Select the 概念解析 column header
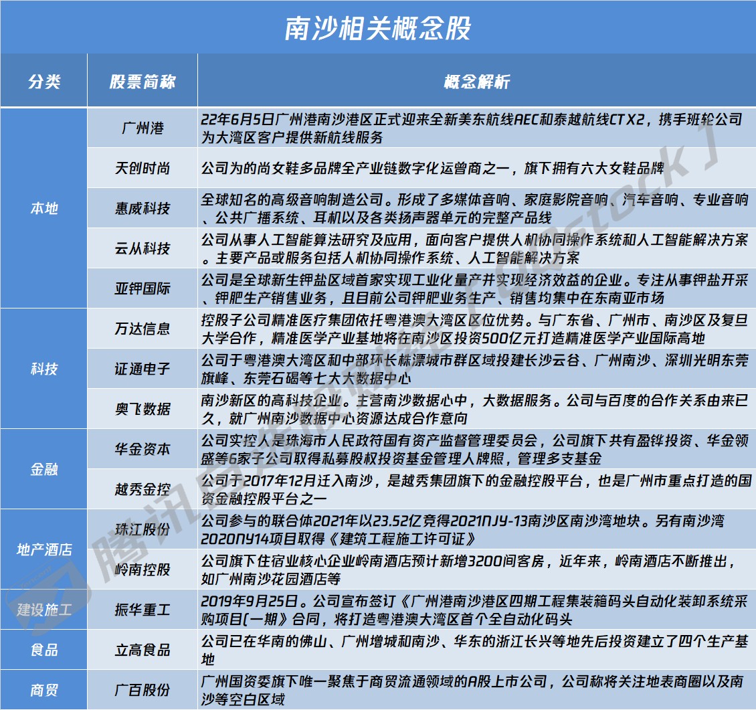This screenshot has height=710, width=756. (477, 81)
